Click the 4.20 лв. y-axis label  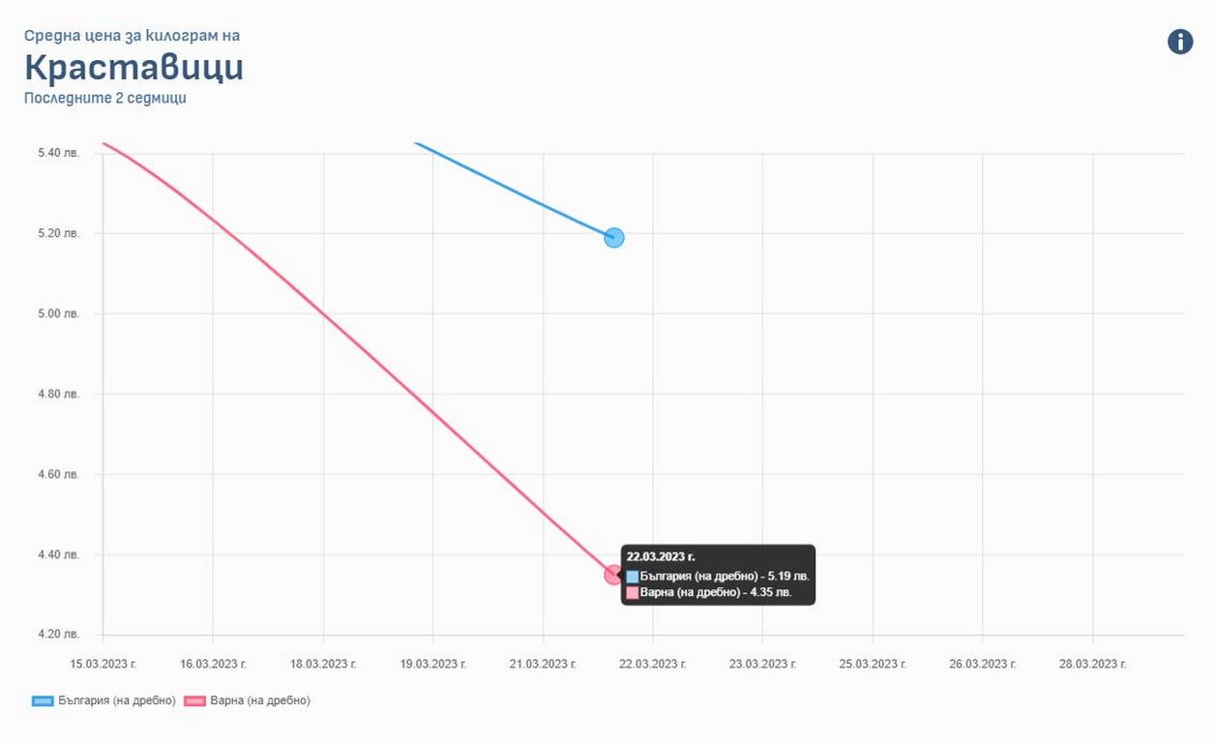(58, 635)
